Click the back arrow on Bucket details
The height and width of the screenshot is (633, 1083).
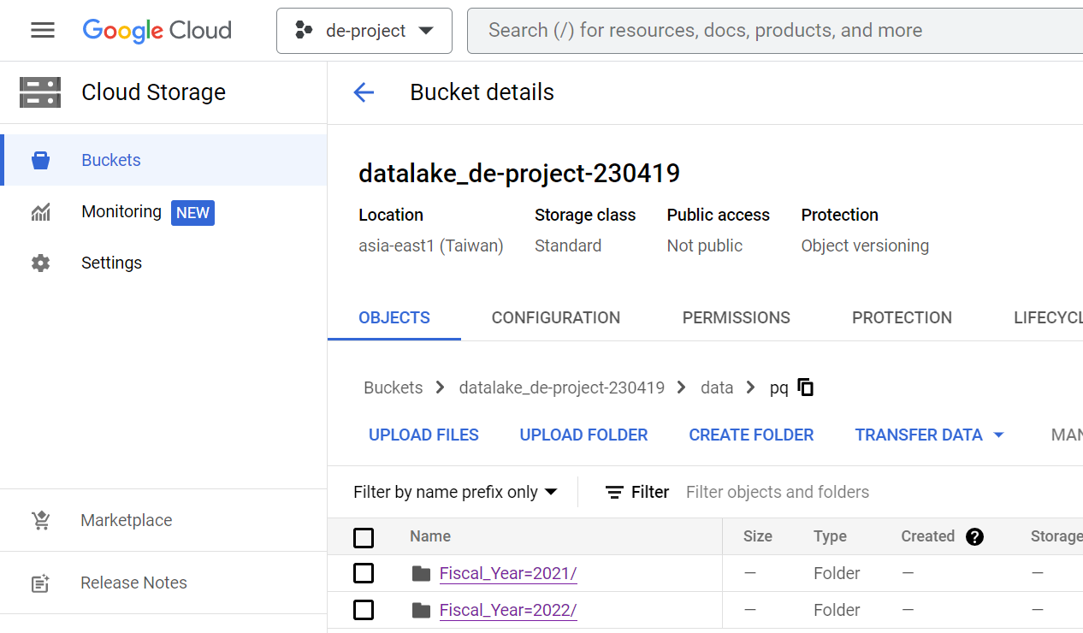[x=364, y=92]
